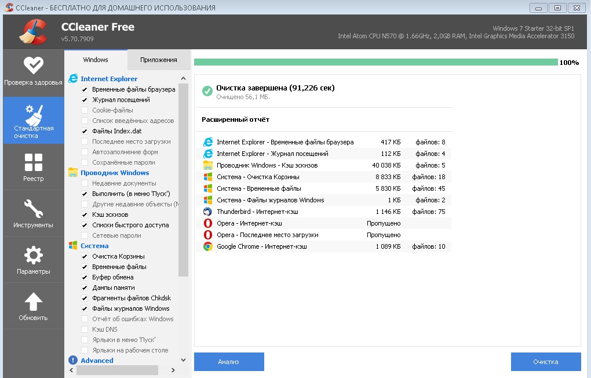This screenshot has width=591, height=378.
Task: Open the Проверка здоровья heart icon
Action: click(x=33, y=66)
